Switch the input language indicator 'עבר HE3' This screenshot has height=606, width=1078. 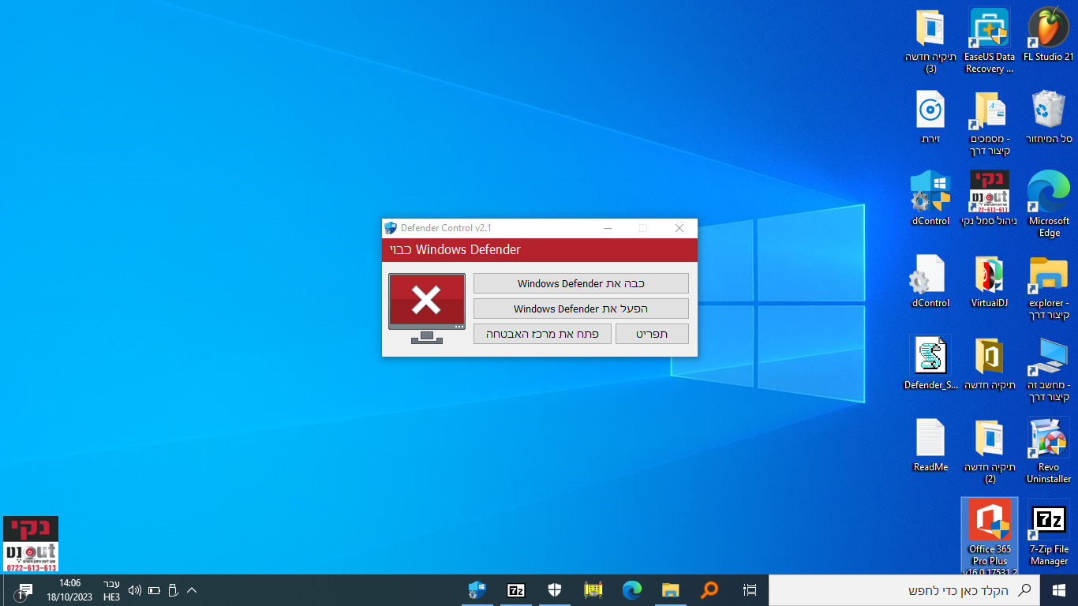111,590
